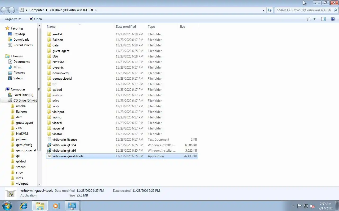Click the Help question mark icon
Image resolution: width=339 pixels, height=211 pixels.
333,19
